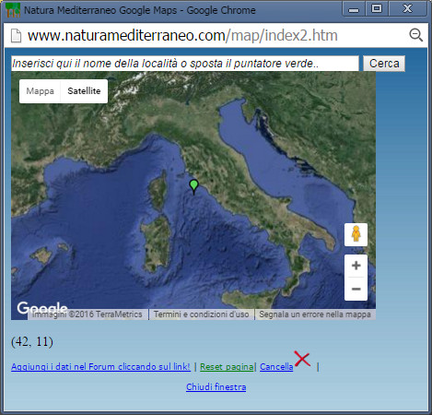Click the URL in the address bar

(182, 35)
